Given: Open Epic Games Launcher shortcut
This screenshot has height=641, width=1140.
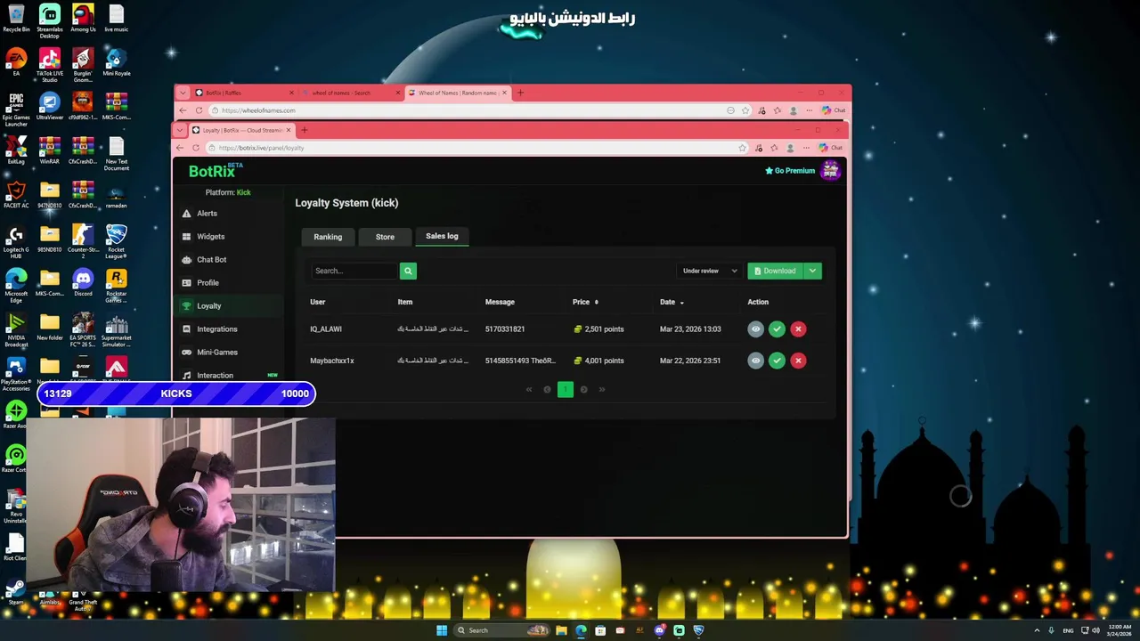Looking at the screenshot, I should pos(16,110).
